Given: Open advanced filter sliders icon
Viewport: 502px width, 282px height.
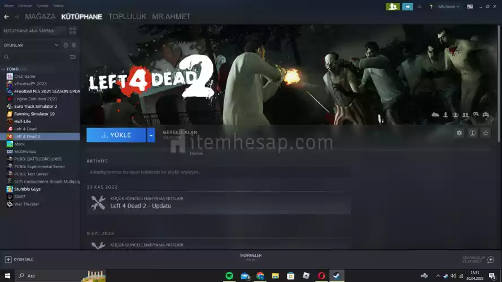Looking at the screenshot, I should (x=73, y=57).
